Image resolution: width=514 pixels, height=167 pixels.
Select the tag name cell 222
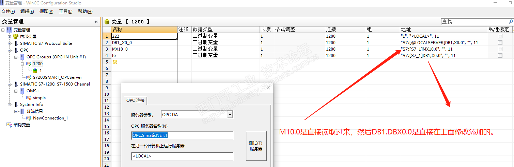pos(144,36)
